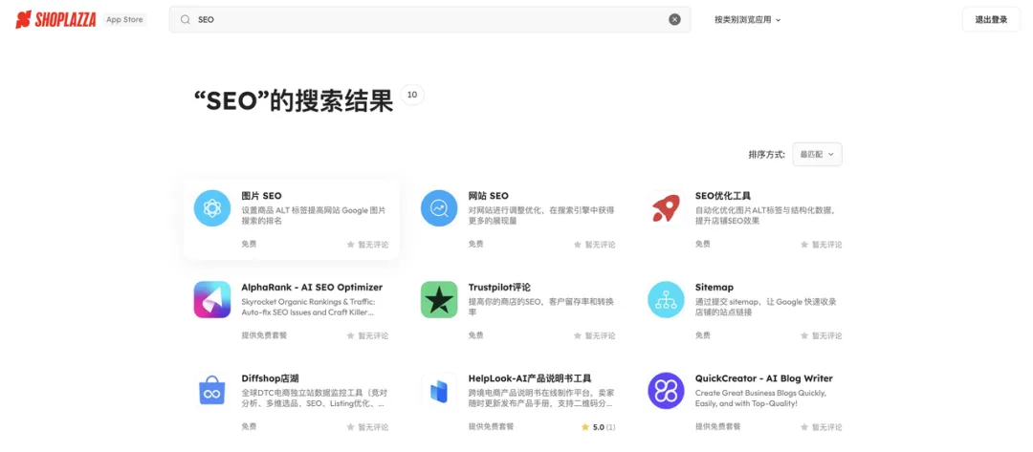Click the Trustpilot评论 title
This screenshot has height=452, width=1033.
[499, 288]
